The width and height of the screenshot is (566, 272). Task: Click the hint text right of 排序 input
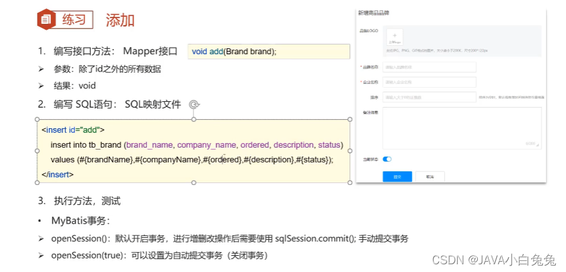511,97
